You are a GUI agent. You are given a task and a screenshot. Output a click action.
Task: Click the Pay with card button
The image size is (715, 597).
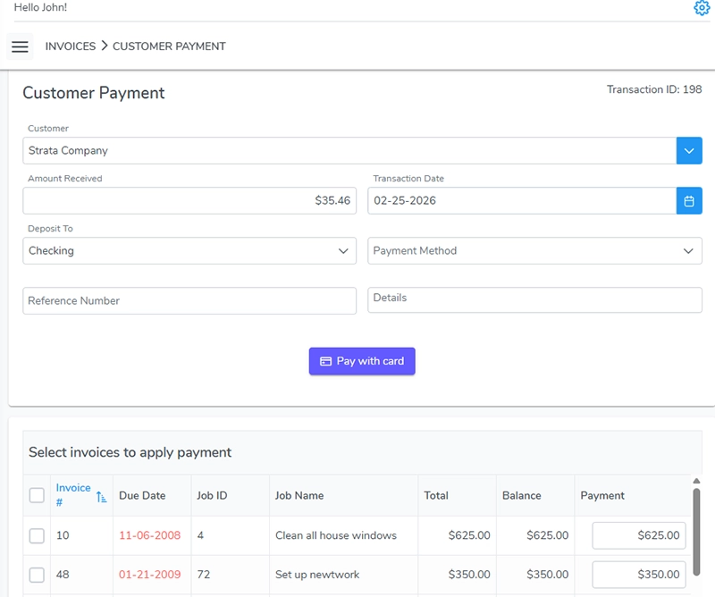coord(362,361)
